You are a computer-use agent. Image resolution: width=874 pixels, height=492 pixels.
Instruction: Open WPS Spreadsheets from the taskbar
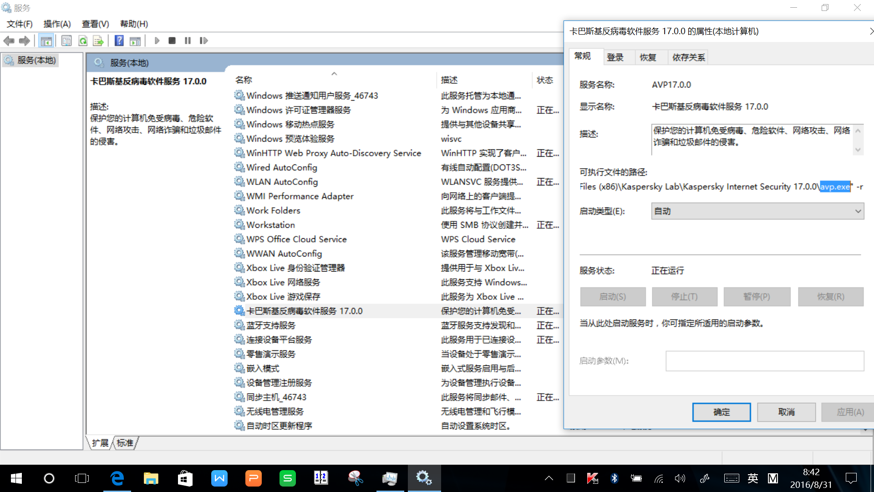tap(287, 478)
